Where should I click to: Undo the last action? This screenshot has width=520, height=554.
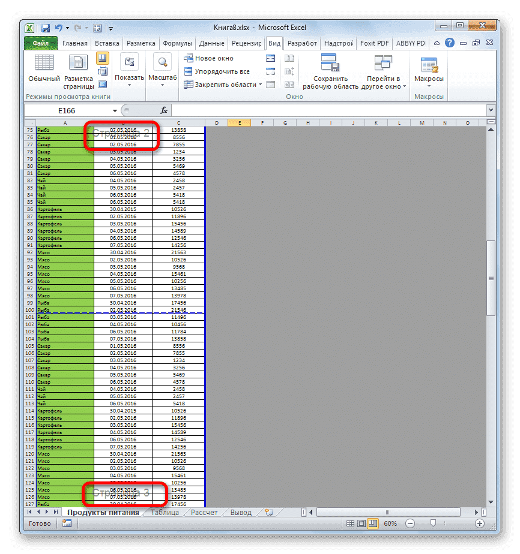tap(59, 28)
